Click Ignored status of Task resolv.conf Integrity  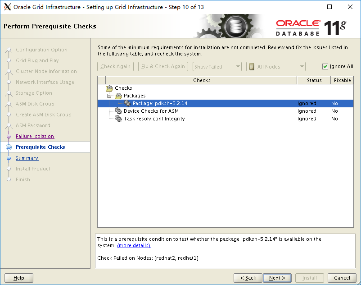(x=307, y=119)
